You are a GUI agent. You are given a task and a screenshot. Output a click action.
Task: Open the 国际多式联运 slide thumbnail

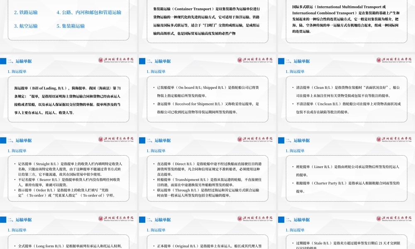pyautogui.click(x=347, y=21)
